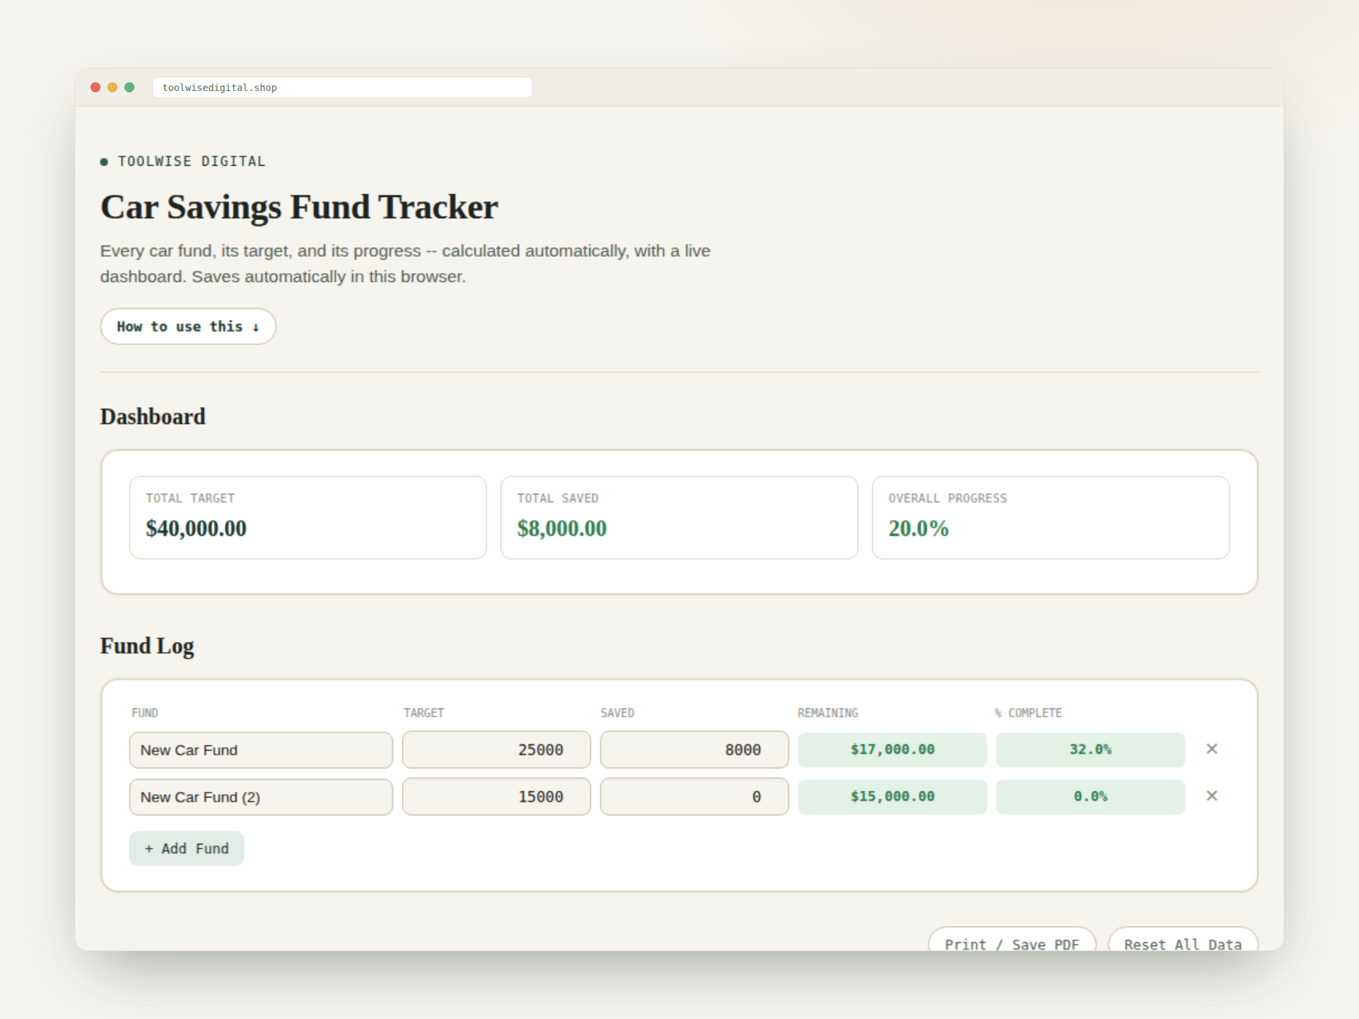Click the Fund Log section heading

tap(147, 646)
